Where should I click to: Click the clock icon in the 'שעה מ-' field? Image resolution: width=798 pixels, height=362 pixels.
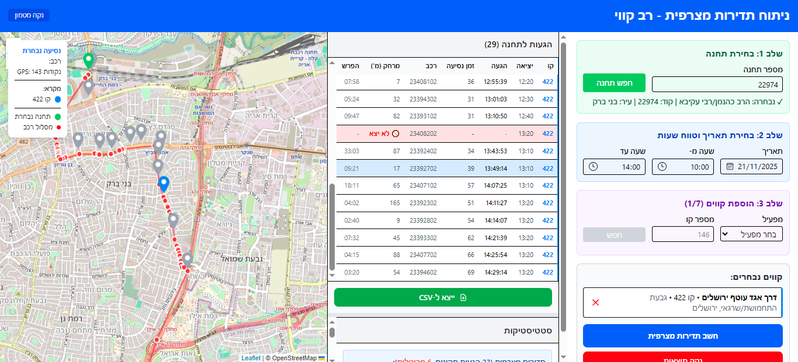click(662, 167)
